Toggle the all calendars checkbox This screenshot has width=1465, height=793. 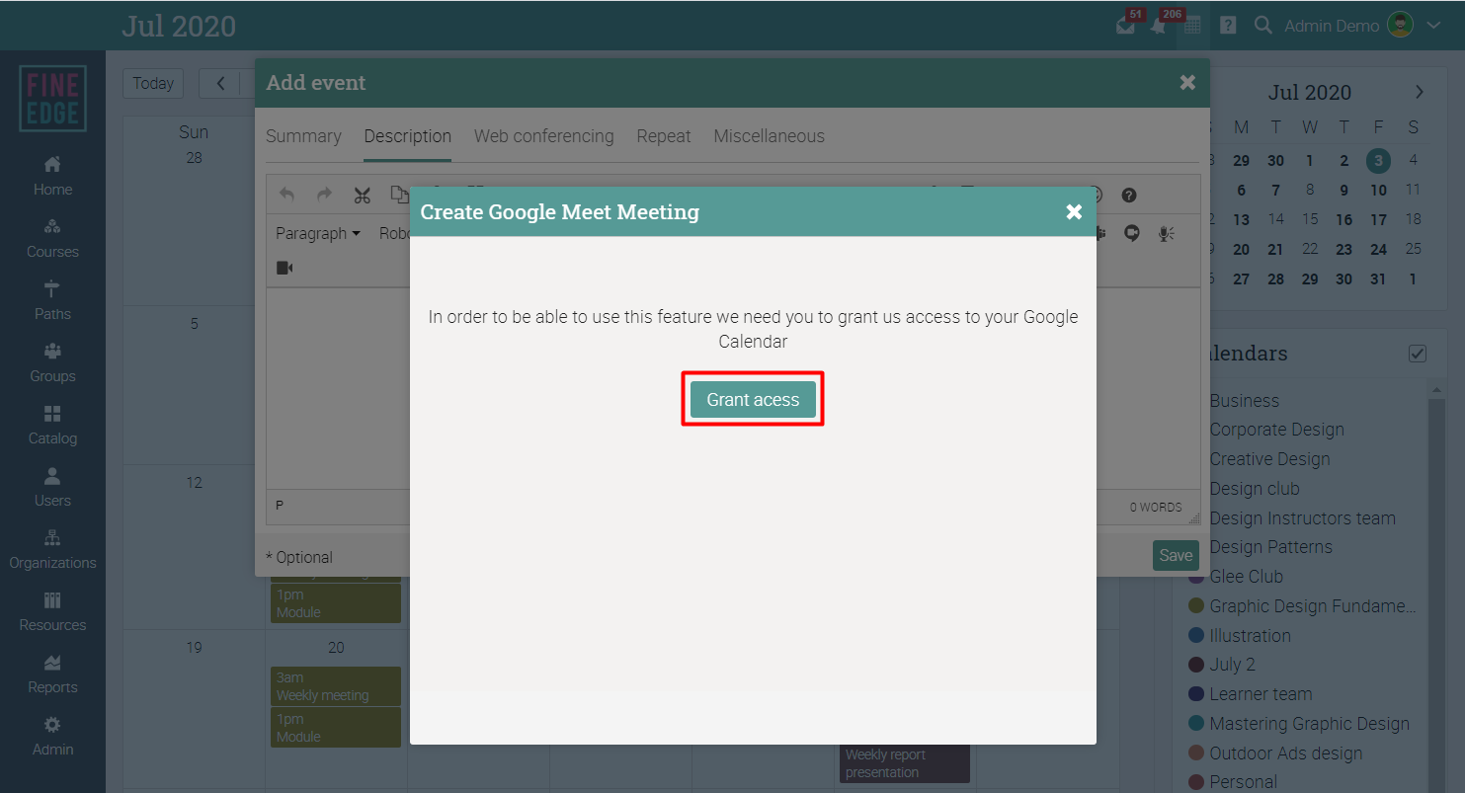(1418, 354)
